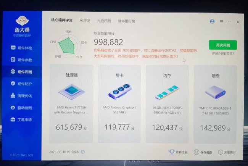Click the 2023-06-10 V1.0版本 label
Image resolution: width=248 pixels, height=166 pixels.
pyautogui.click(x=64, y=152)
